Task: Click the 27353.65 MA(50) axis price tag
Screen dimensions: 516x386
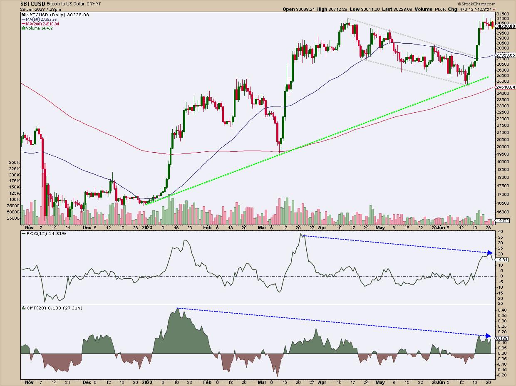Action: 505,55
